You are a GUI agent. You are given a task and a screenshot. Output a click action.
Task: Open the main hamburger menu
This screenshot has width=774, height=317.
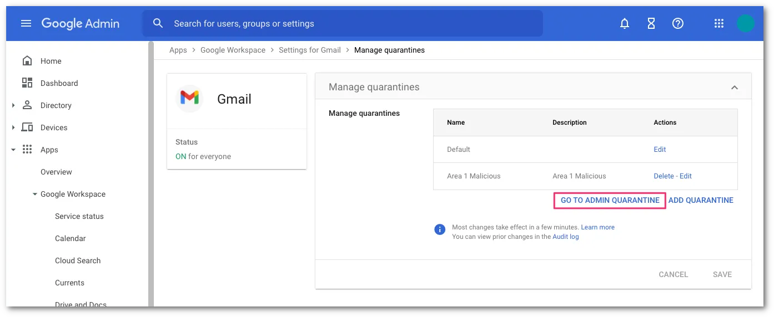(26, 23)
